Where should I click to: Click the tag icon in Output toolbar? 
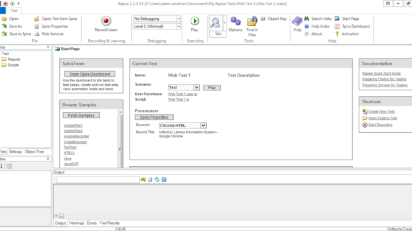point(157,180)
